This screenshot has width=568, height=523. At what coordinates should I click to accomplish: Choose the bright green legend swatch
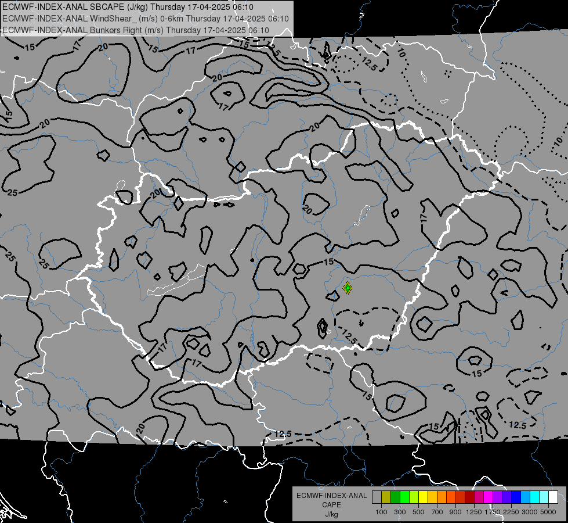pos(404,497)
